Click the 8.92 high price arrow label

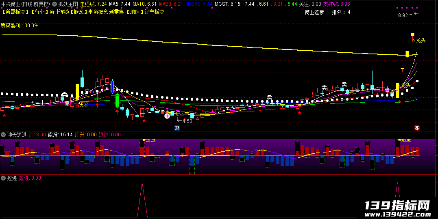pyautogui.click(x=408, y=15)
